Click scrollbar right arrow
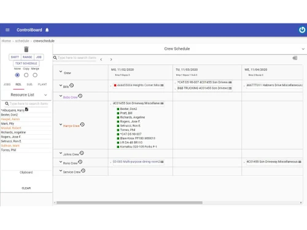 [301, 202]
